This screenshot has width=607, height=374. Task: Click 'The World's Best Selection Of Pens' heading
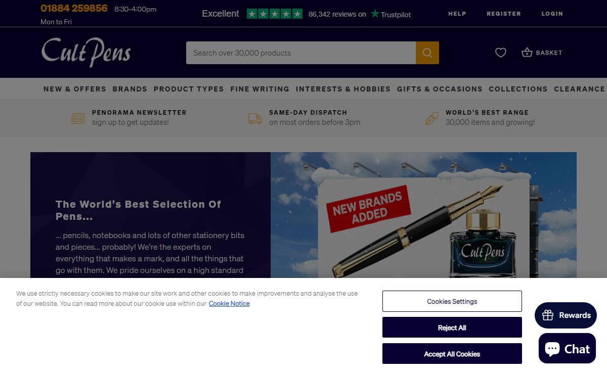(x=139, y=210)
